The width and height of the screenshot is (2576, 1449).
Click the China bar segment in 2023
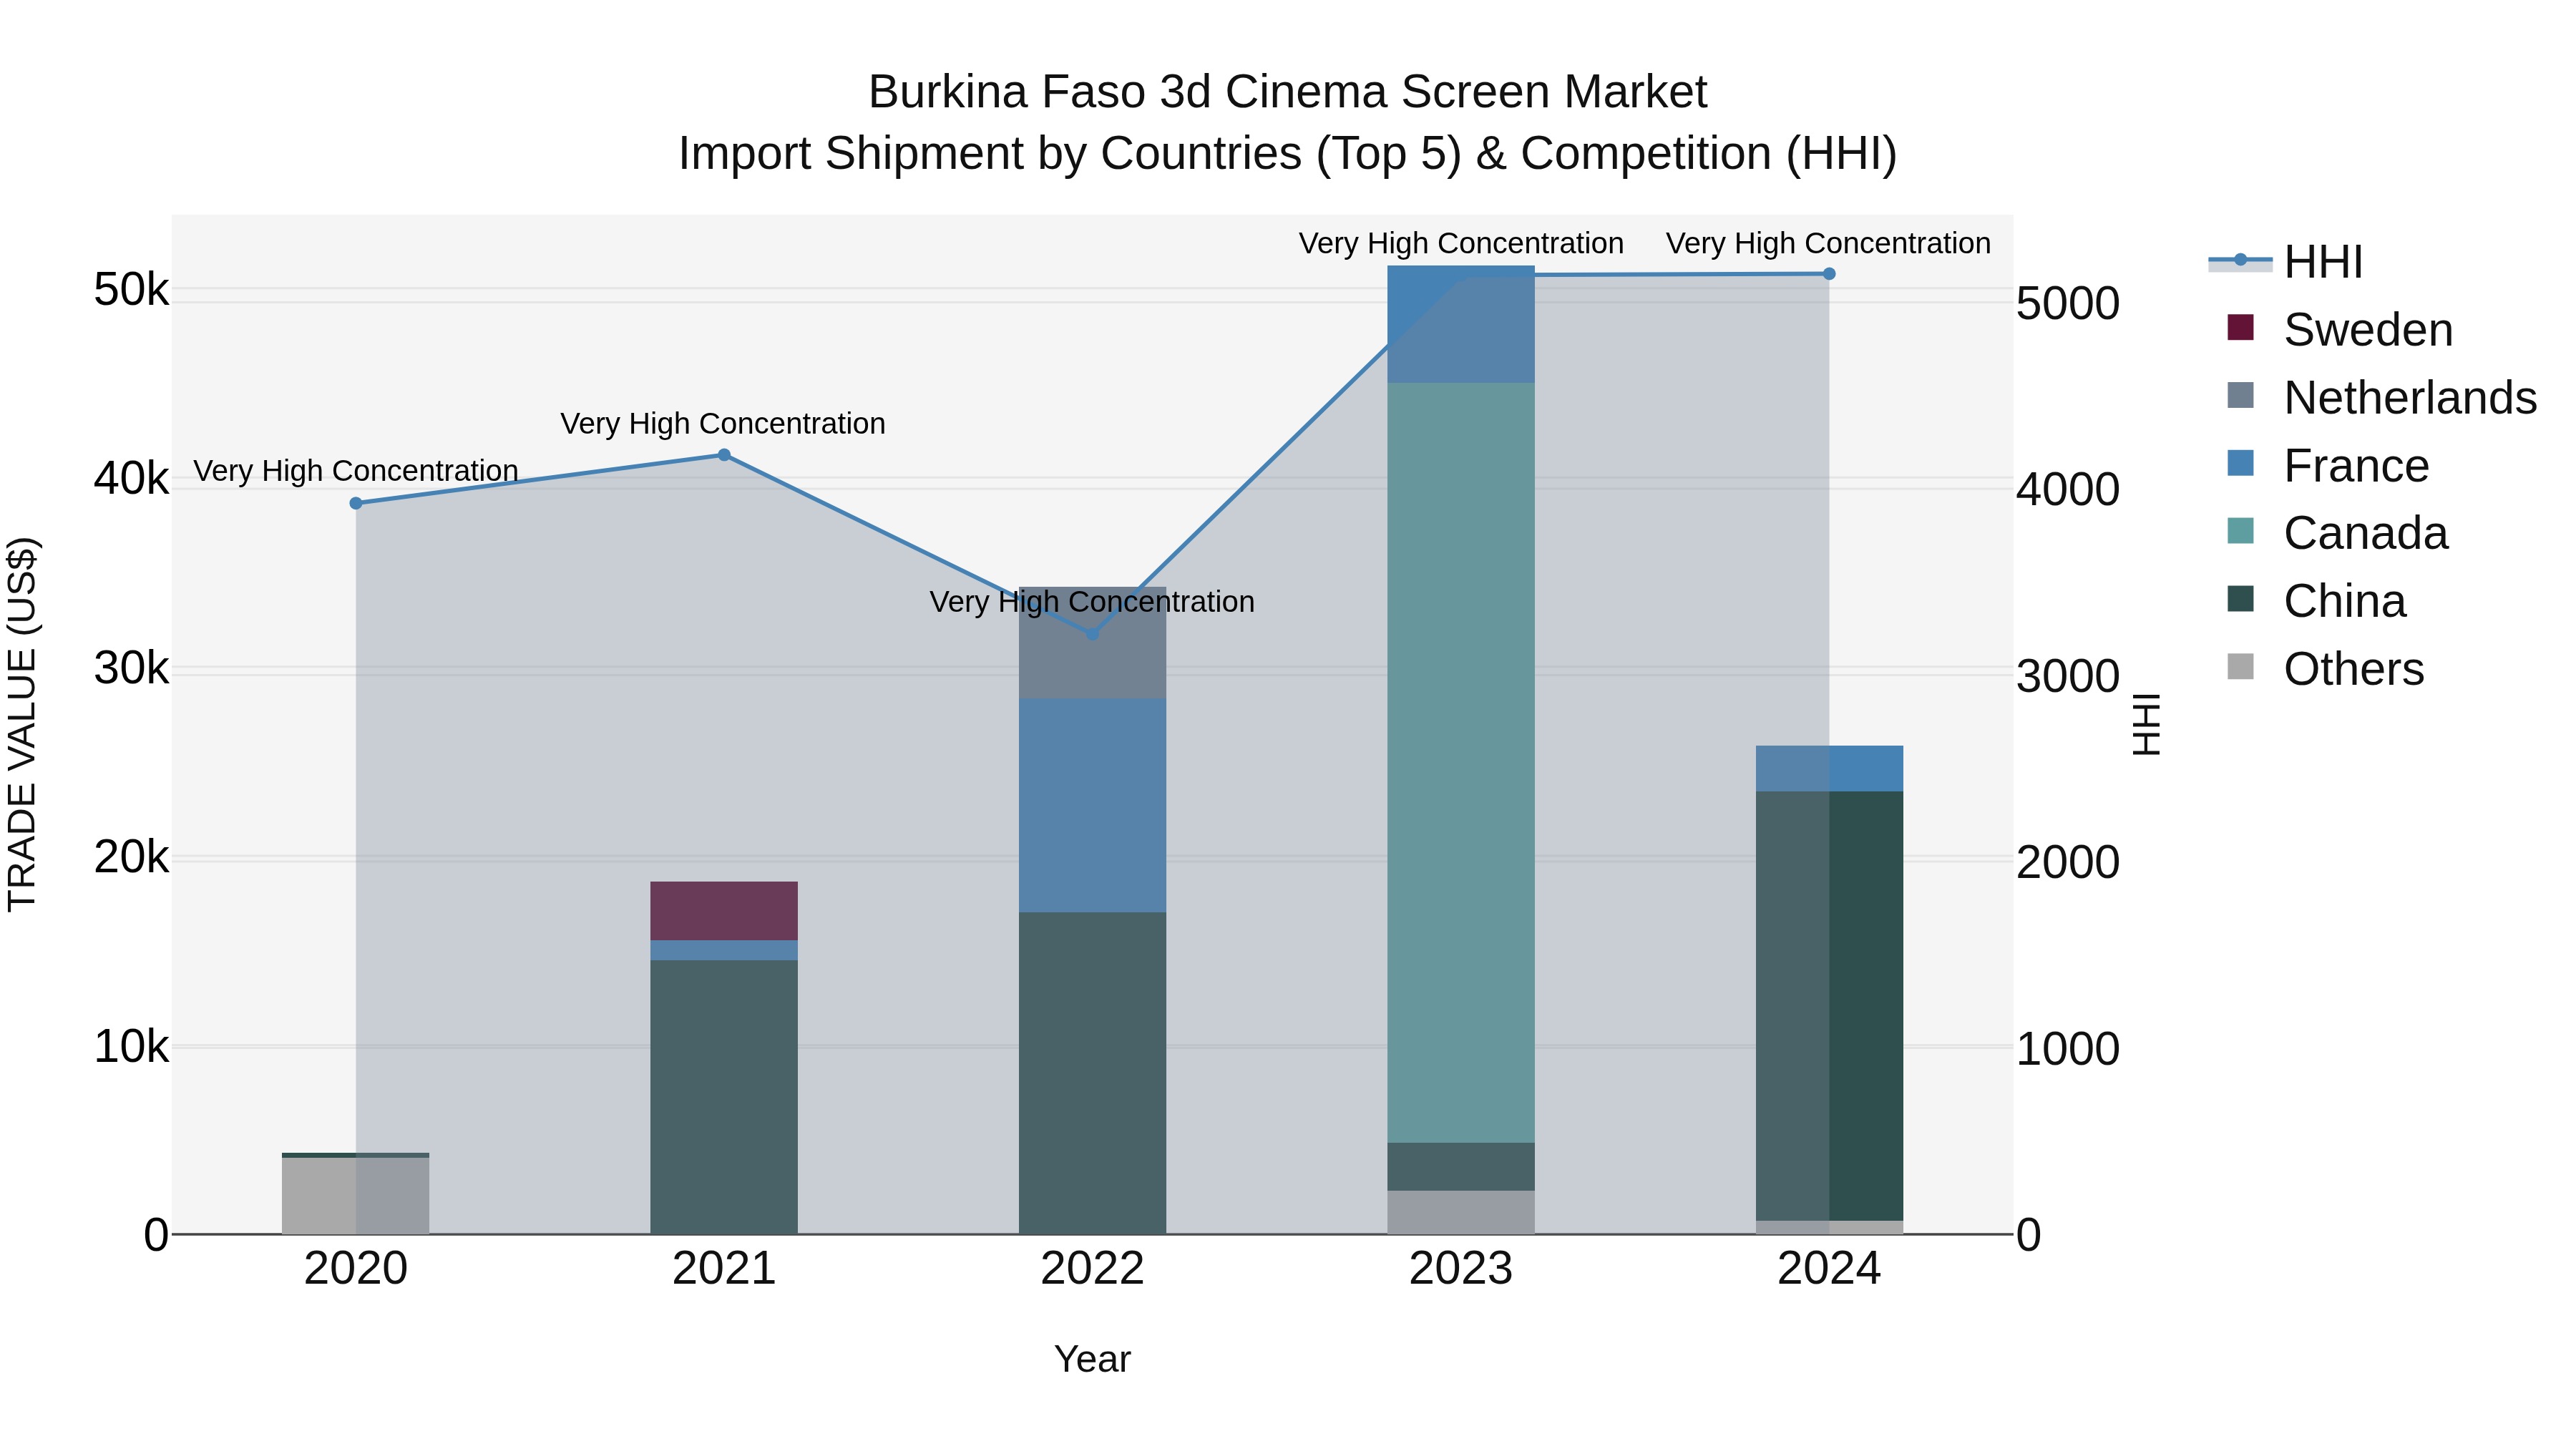[1461, 1167]
